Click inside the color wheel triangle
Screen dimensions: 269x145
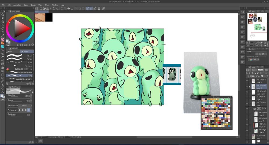[20, 28]
